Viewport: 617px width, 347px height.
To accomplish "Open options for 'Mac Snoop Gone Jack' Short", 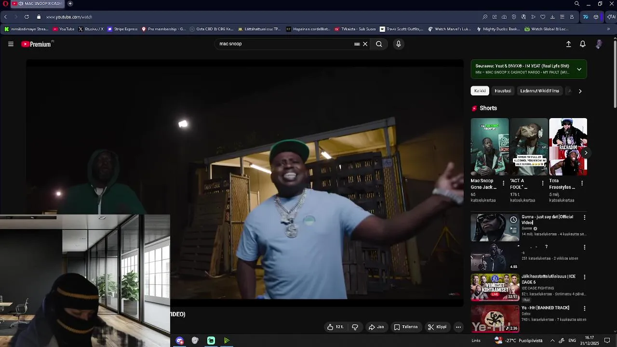I will pos(504,183).
